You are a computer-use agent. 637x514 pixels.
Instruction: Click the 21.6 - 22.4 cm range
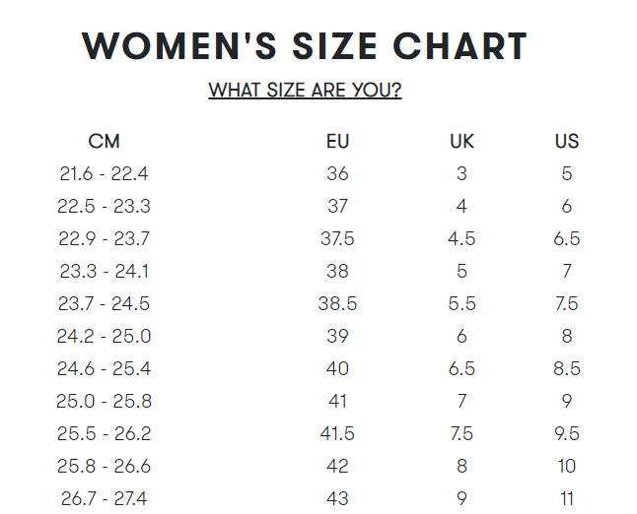coord(104,173)
